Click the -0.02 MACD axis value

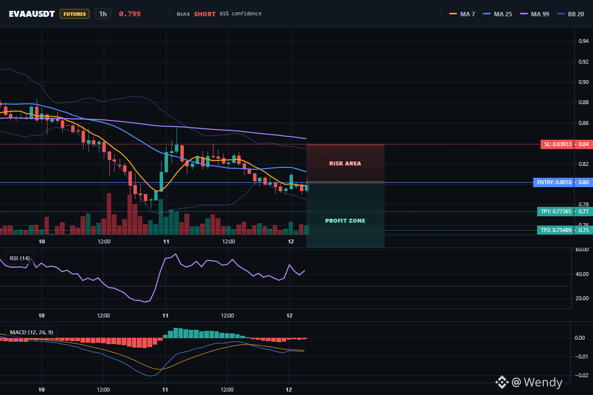pos(581,375)
